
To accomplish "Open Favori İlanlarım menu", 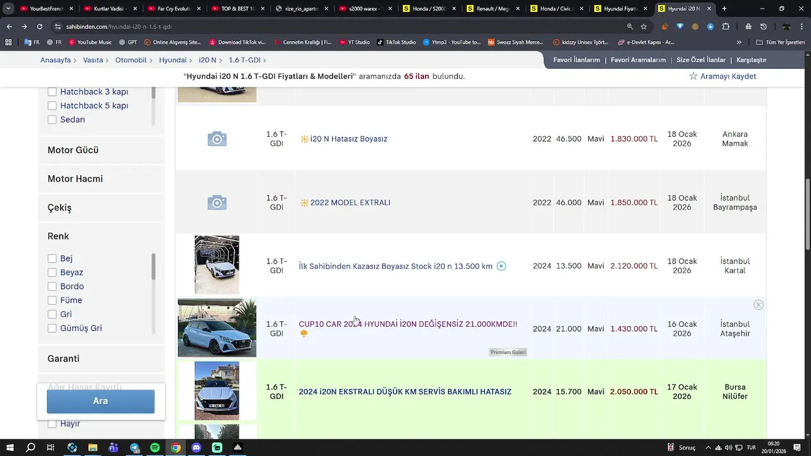I will click(x=577, y=60).
